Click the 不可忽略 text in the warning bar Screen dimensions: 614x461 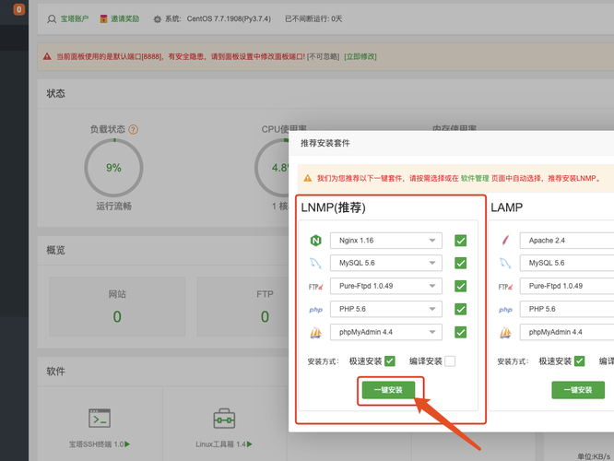(x=323, y=56)
